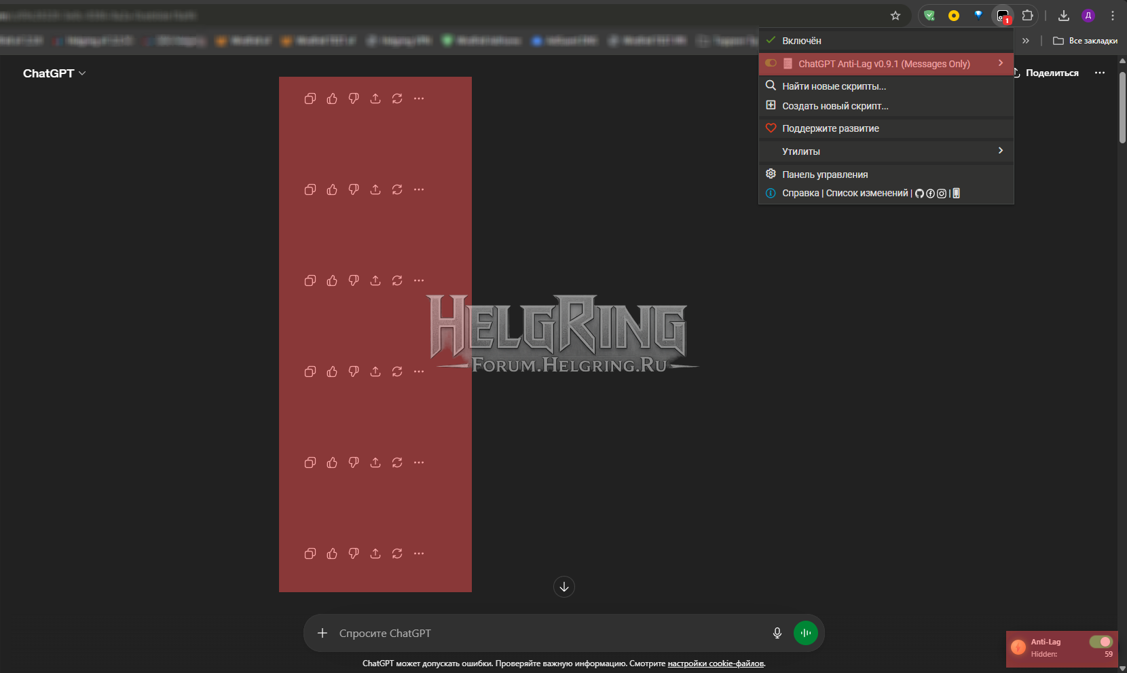Screen dimensions: 1127x673
Task: Click the yellow circle extension icon
Action: [x=954, y=16]
